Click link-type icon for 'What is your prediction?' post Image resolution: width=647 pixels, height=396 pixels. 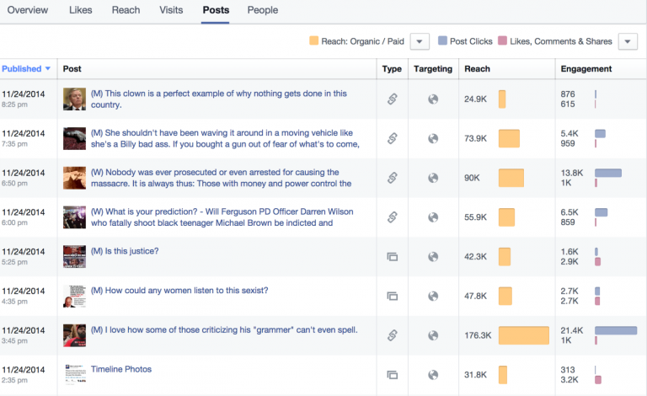(392, 217)
